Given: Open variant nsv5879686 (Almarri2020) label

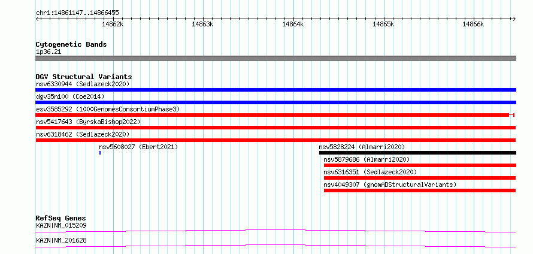Looking at the screenshot, I should (367, 159).
